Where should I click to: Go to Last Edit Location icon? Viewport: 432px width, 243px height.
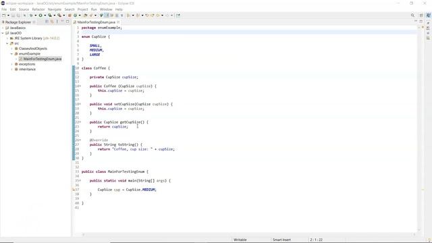pos(147,16)
